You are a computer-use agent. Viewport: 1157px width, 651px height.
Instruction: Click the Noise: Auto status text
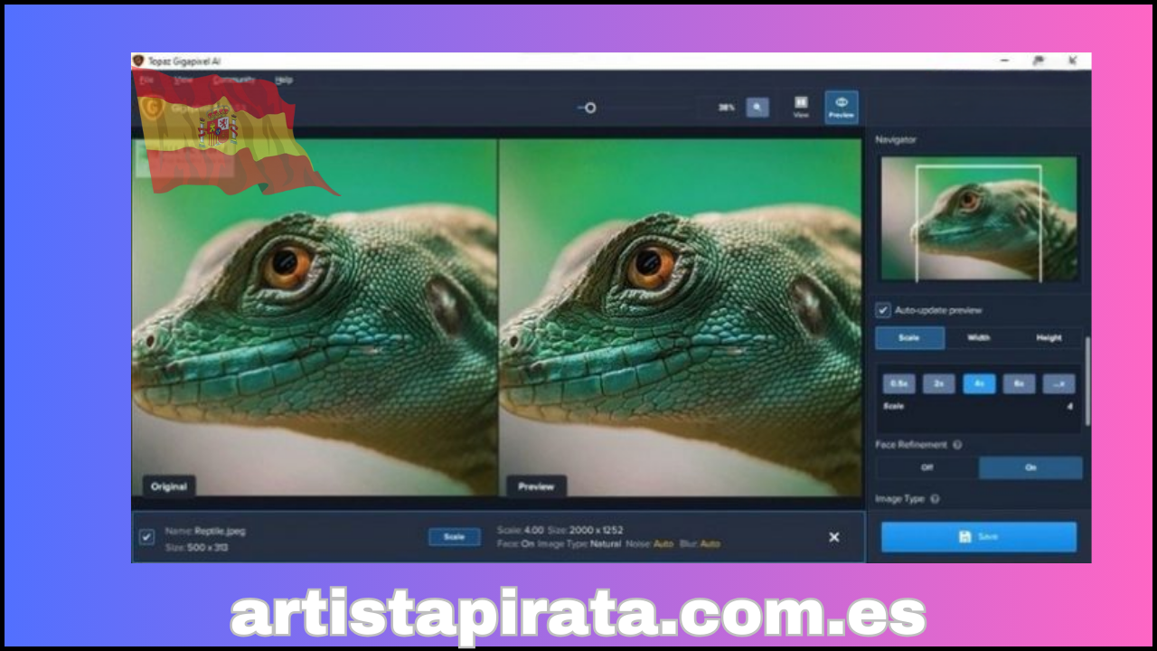pos(650,544)
